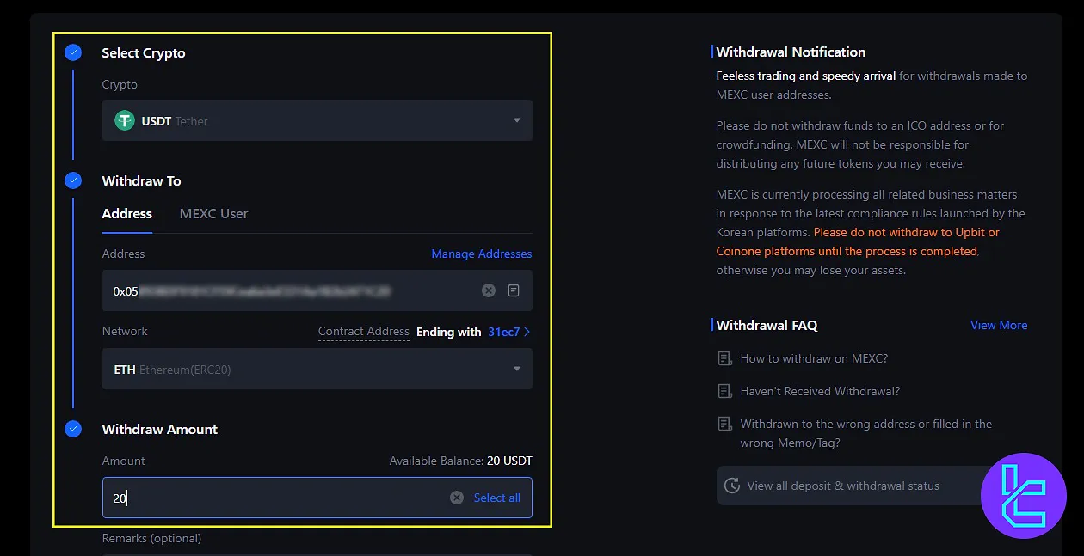Click the Upbit or Coinone warning text
This screenshot has width=1084, height=556.
click(857, 241)
